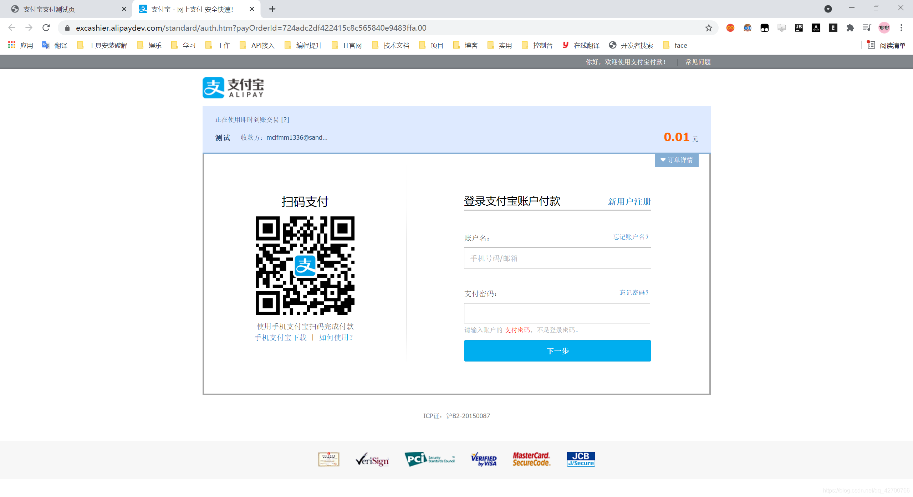
Task: Open the 技术文档 bookmark folder
Action: pos(391,45)
